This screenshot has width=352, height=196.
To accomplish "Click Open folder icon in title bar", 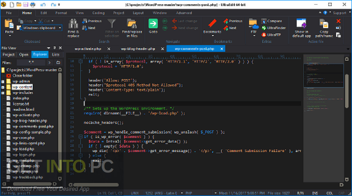I will tap(19, 5).
